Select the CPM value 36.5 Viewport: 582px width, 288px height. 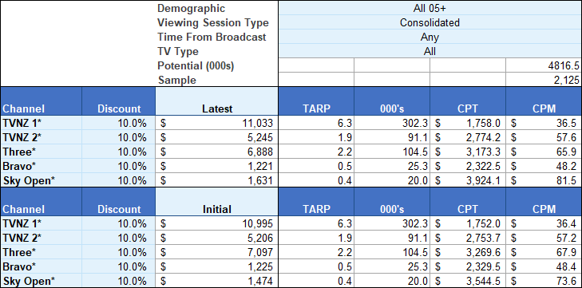tap(544, 123)
